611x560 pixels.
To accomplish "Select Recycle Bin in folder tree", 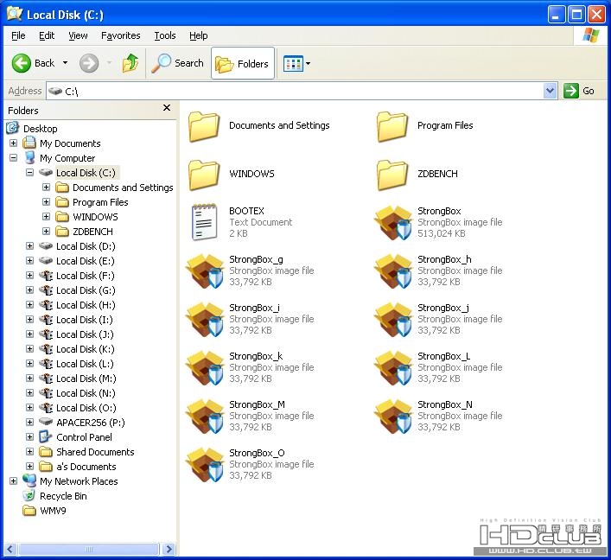I will 63,496.
